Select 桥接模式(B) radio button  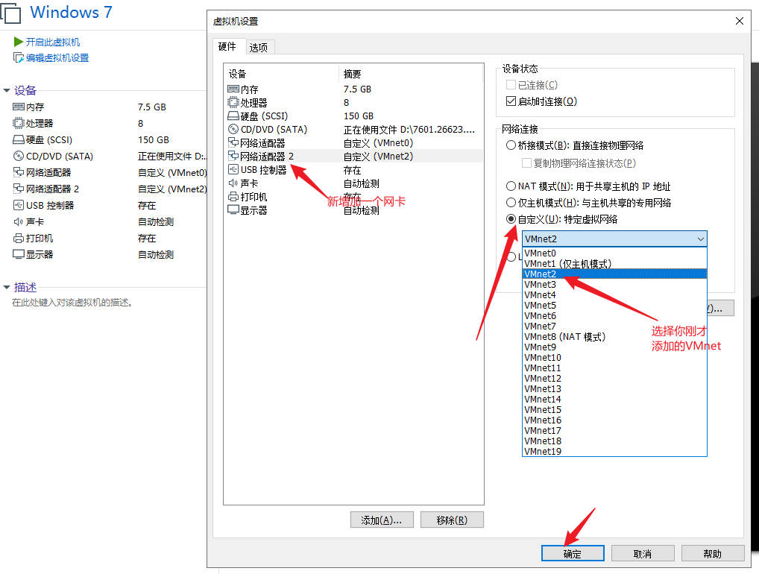[x=511, y=145]
